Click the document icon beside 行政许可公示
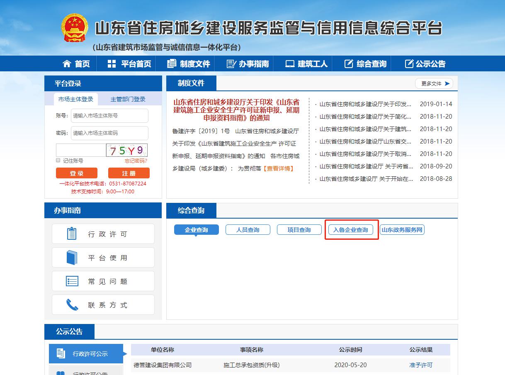The width and height of the screenshot is (505, 375). [61, 353]
